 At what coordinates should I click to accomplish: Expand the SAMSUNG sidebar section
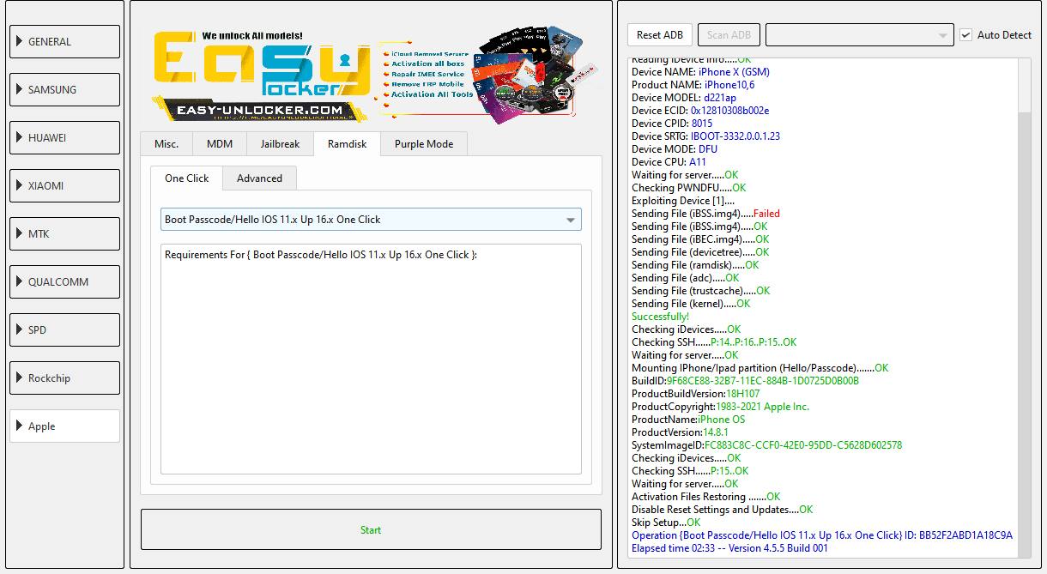pos(64,89)
